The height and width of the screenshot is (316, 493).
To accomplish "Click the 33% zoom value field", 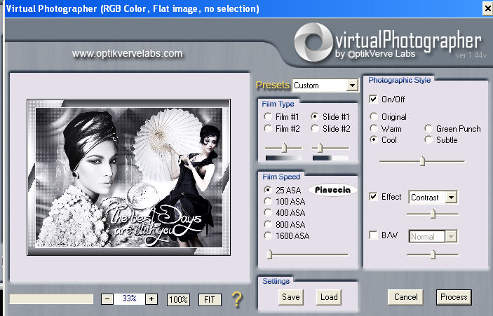I will 129,298.
